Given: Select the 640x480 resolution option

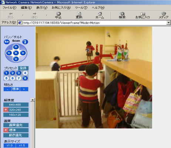Looking at the screenshot, I should pyautogui.click(x=16, y=105).
